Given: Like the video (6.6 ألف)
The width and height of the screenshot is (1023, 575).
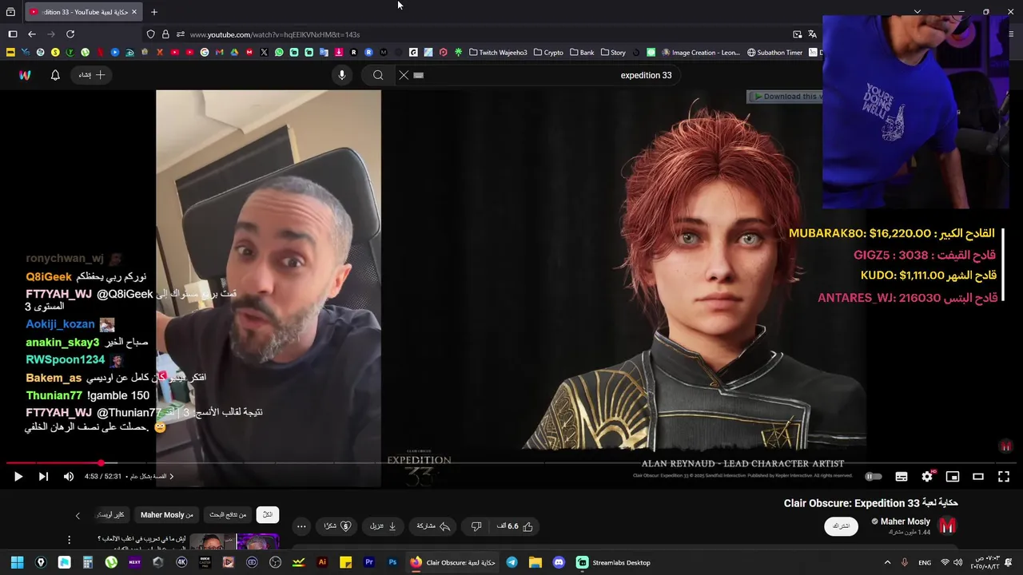Looking at the screenshot, I should [515, 526].
